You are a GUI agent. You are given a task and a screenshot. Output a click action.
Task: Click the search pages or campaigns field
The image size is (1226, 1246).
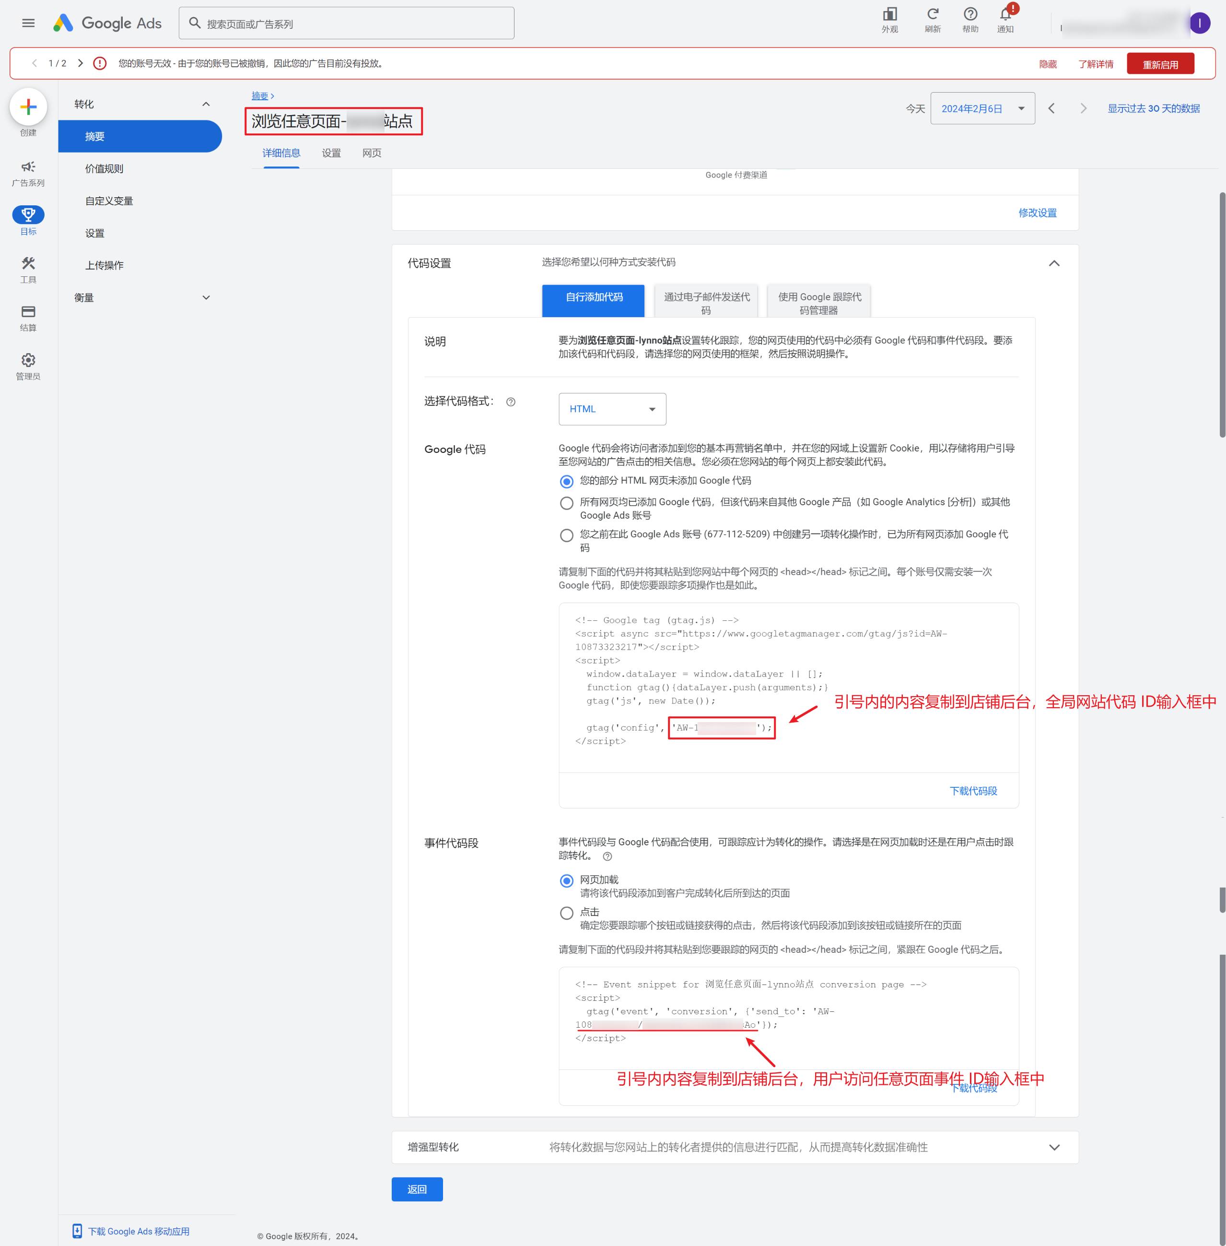tap(347, 24)
